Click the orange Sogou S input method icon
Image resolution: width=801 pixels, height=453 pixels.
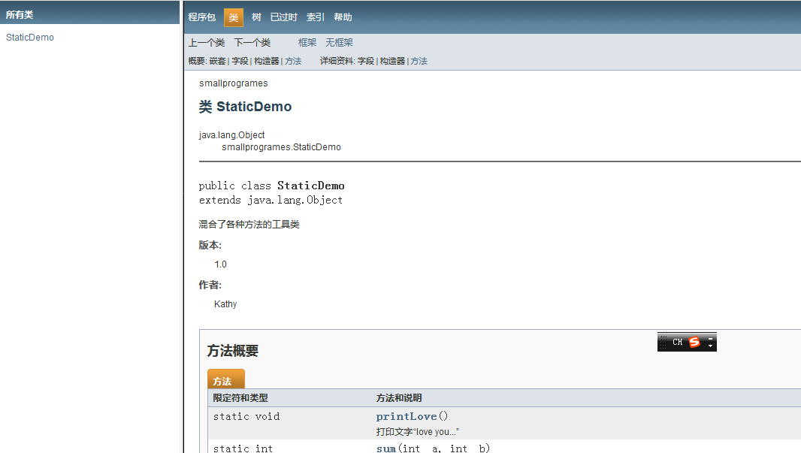click(x=694, y=342)
